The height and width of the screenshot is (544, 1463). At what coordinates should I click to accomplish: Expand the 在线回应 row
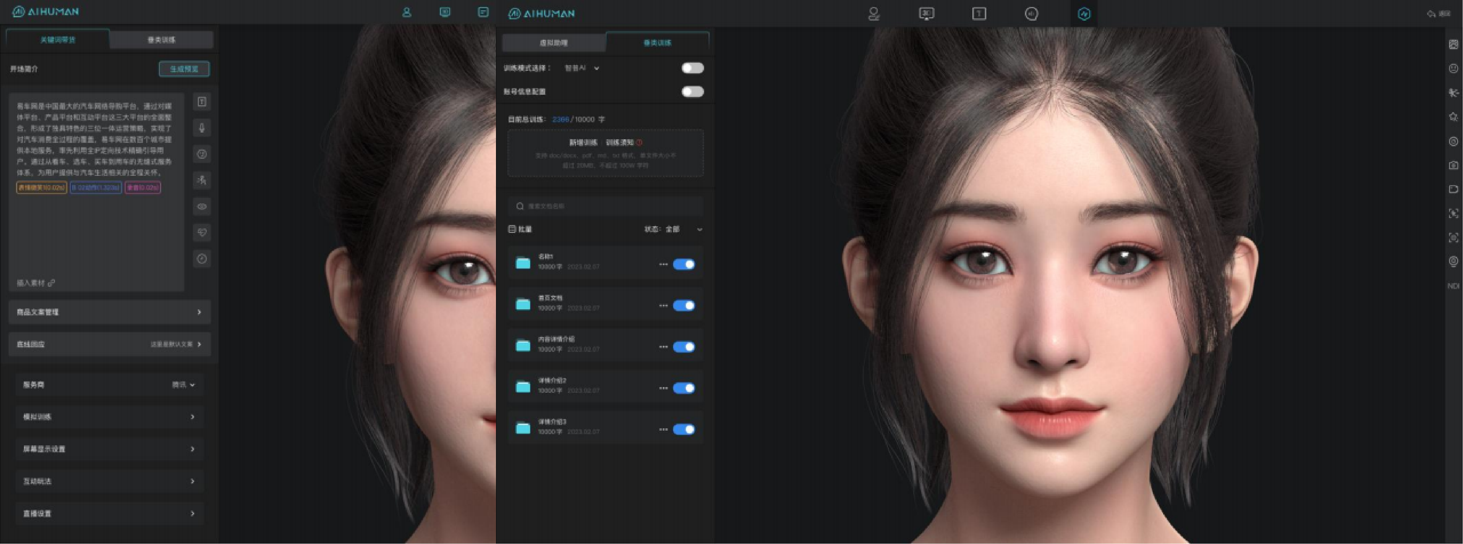(110, 344)
